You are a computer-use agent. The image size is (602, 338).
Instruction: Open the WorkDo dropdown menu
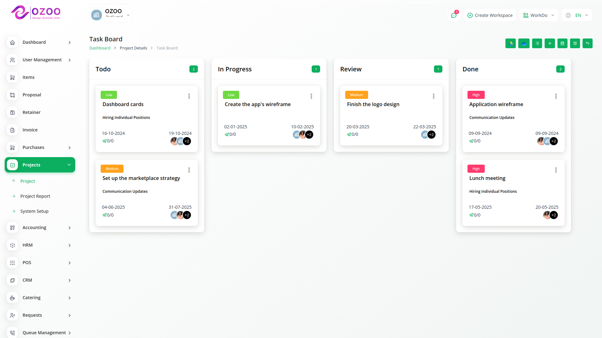[x=539, y=15]
